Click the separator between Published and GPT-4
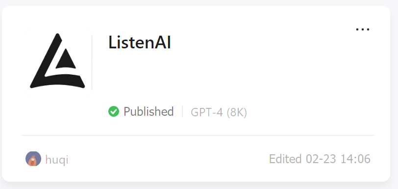This screenshot has width=398, height=189. click(182, 111)
